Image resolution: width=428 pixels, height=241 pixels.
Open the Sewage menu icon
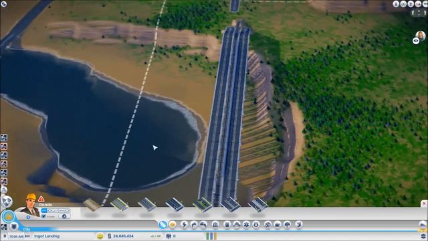203,225
